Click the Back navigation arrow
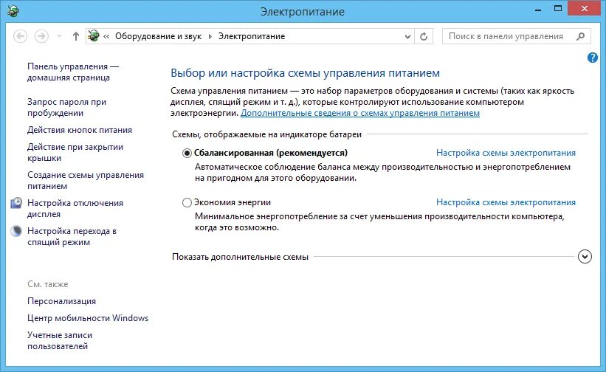Screen dimensions: 606x372 (21, 36)
